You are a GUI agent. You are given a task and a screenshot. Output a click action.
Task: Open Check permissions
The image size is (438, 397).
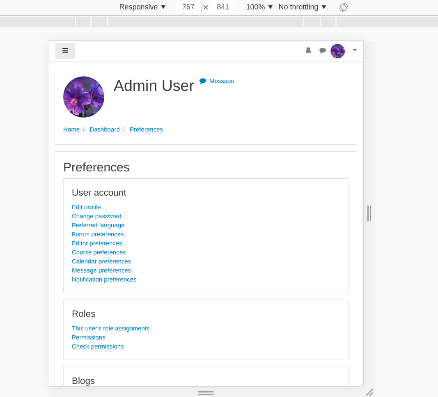(98, 346)
